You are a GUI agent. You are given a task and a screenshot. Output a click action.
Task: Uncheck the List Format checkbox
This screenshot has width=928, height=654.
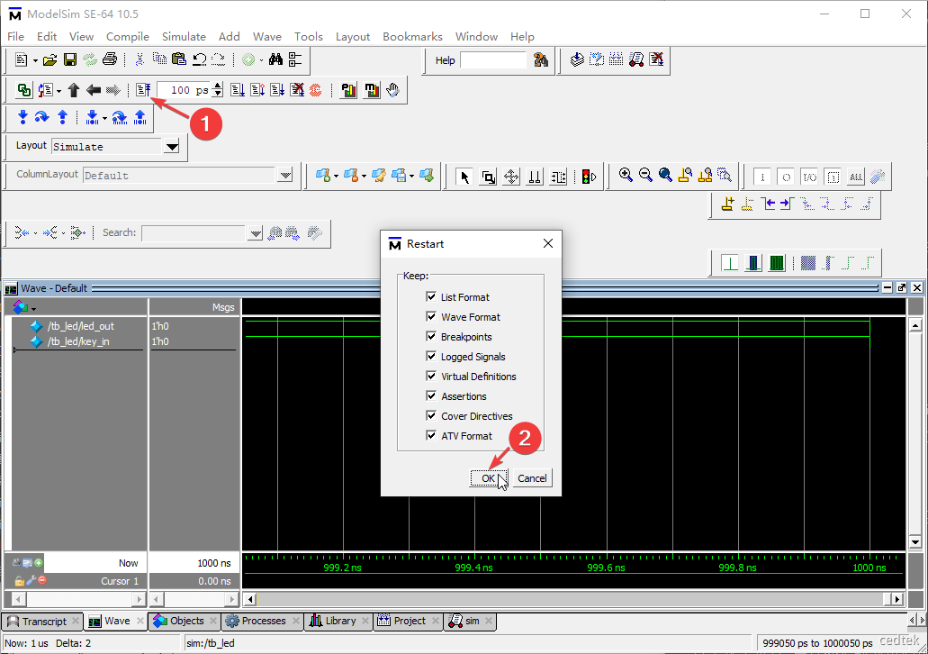click(431, 296)
